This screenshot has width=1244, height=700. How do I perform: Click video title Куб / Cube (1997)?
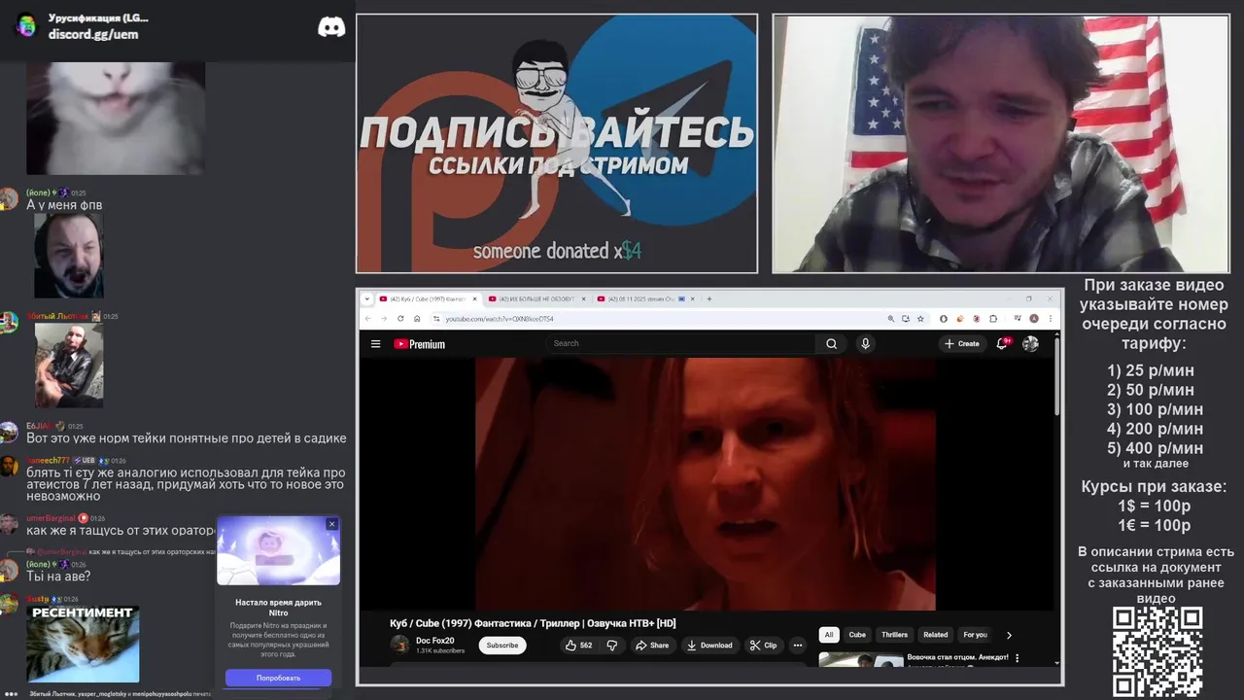533,623
